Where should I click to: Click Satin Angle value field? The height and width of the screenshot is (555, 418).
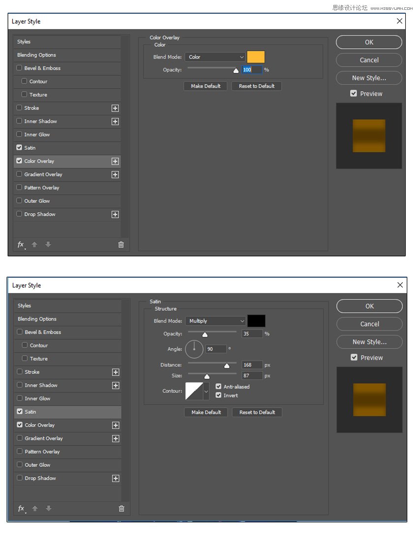tap(216, 349)
